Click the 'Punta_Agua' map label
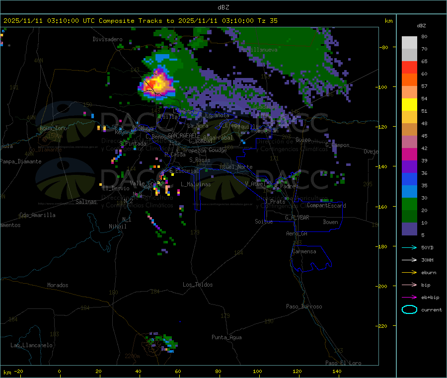The image size is (447, 378). [x=226, y=337]
